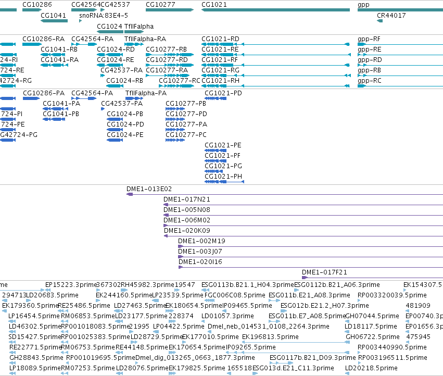Select EST FGC006C08.5prime label
Image resolution: width=443 pixels, height=376 pixels.
click(235, 295)
